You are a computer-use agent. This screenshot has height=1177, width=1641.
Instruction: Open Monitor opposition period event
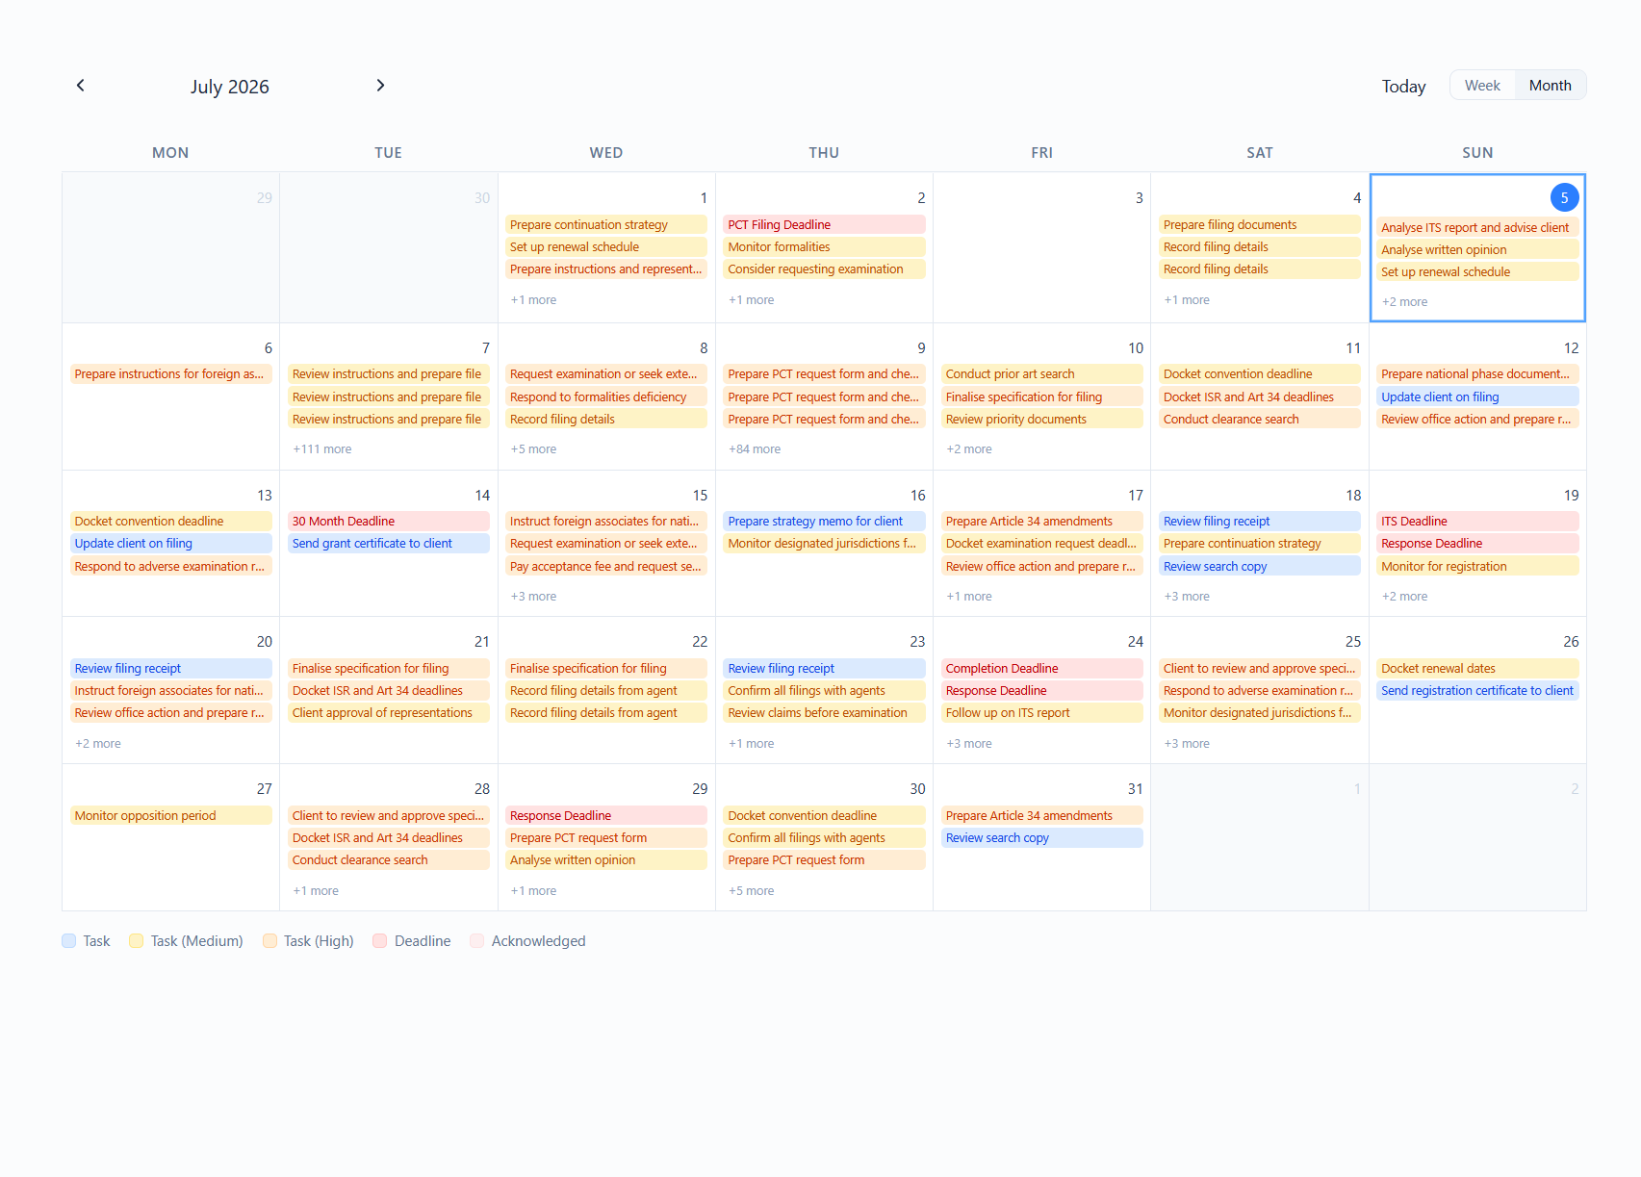pyautogui.click(x=170, y=816)
